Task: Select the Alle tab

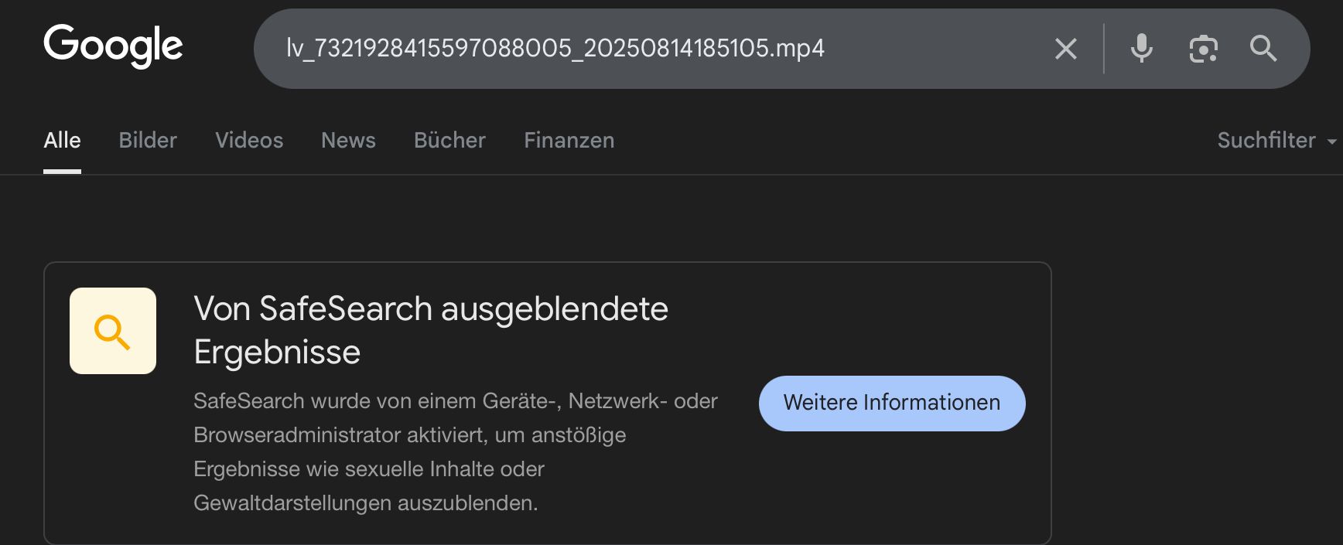Action: 62,141
